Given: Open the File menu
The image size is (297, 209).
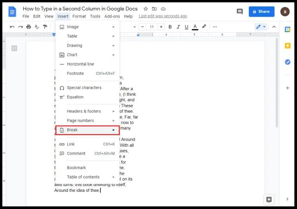Looking at the screenshot, I should click(26, 16).
